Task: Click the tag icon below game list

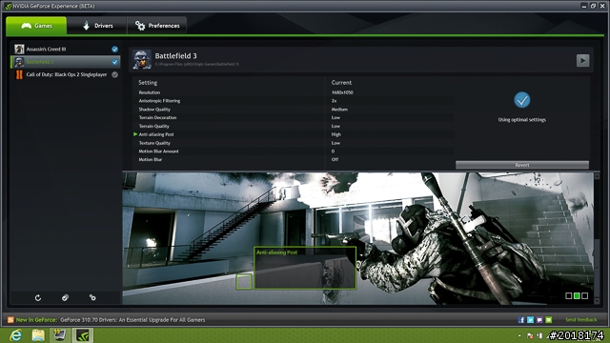Action: (65, 297)
